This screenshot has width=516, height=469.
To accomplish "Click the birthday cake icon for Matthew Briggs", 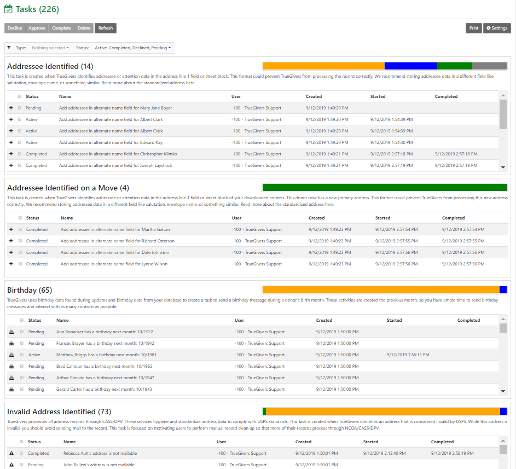I will pyautogui.click(x=11, y=355).
